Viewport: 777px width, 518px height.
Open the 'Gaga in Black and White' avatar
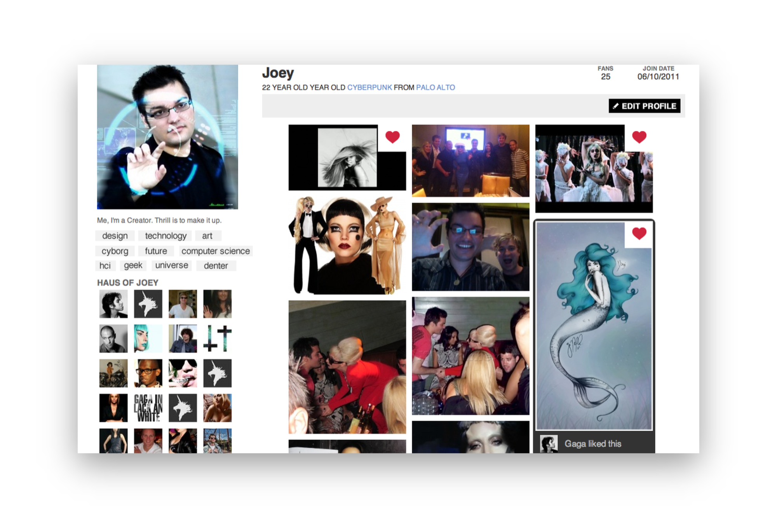coord(148,408)
